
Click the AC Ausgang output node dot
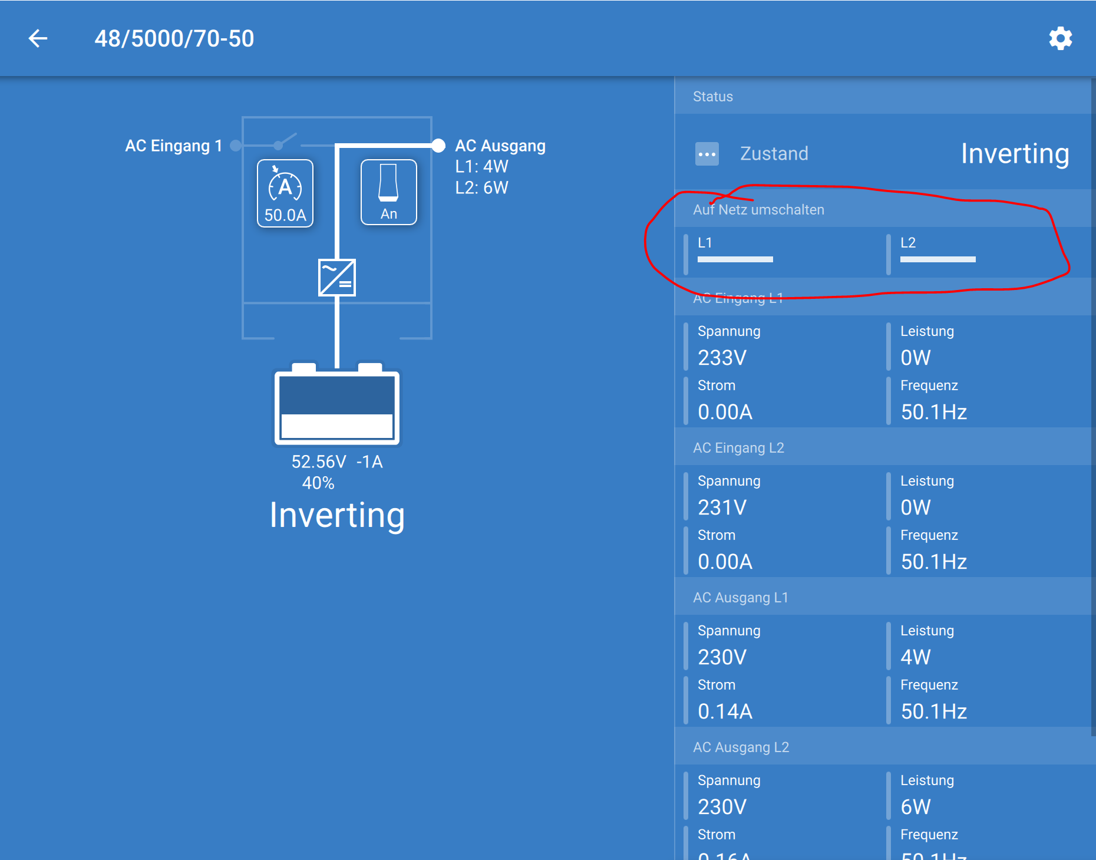coord(438,146)
